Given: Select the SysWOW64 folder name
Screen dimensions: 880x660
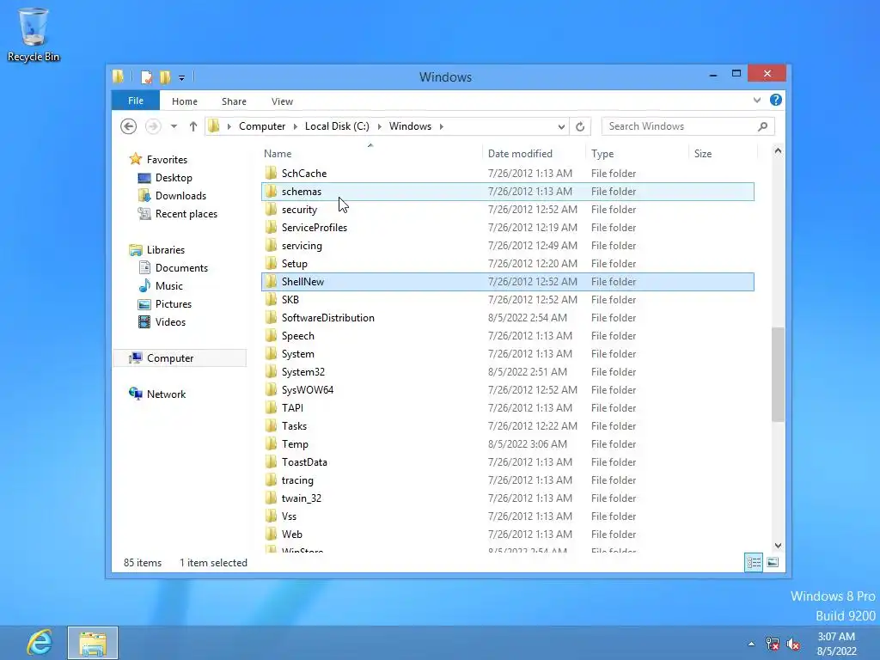Looking at the screenshot, I should (308, 389).
